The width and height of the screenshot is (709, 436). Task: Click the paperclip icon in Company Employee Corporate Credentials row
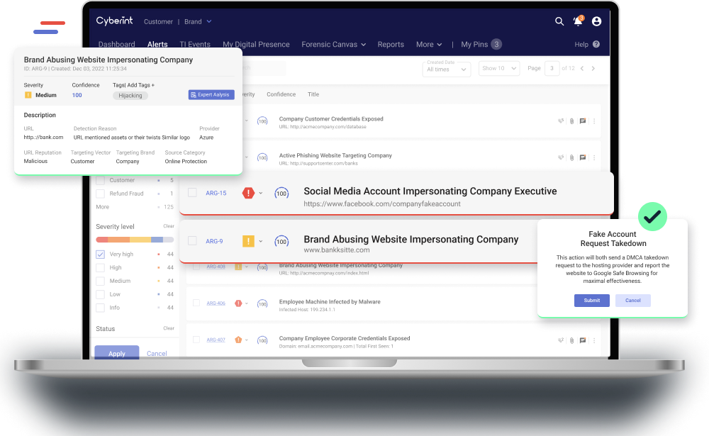point(572,340)
